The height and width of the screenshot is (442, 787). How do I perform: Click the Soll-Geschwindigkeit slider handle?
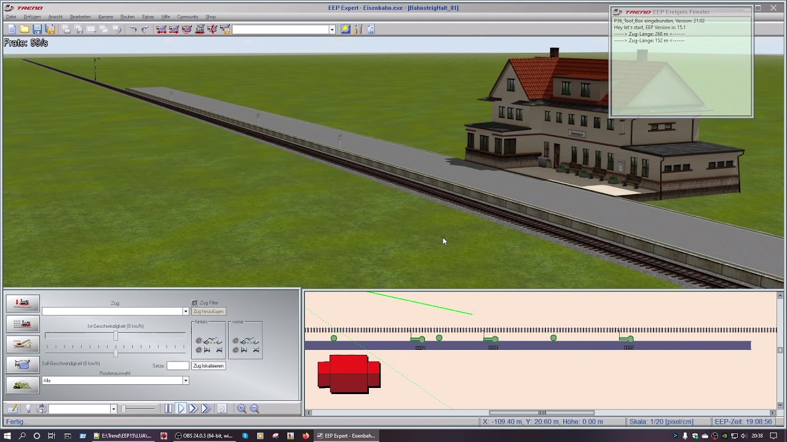click(116, 352)
